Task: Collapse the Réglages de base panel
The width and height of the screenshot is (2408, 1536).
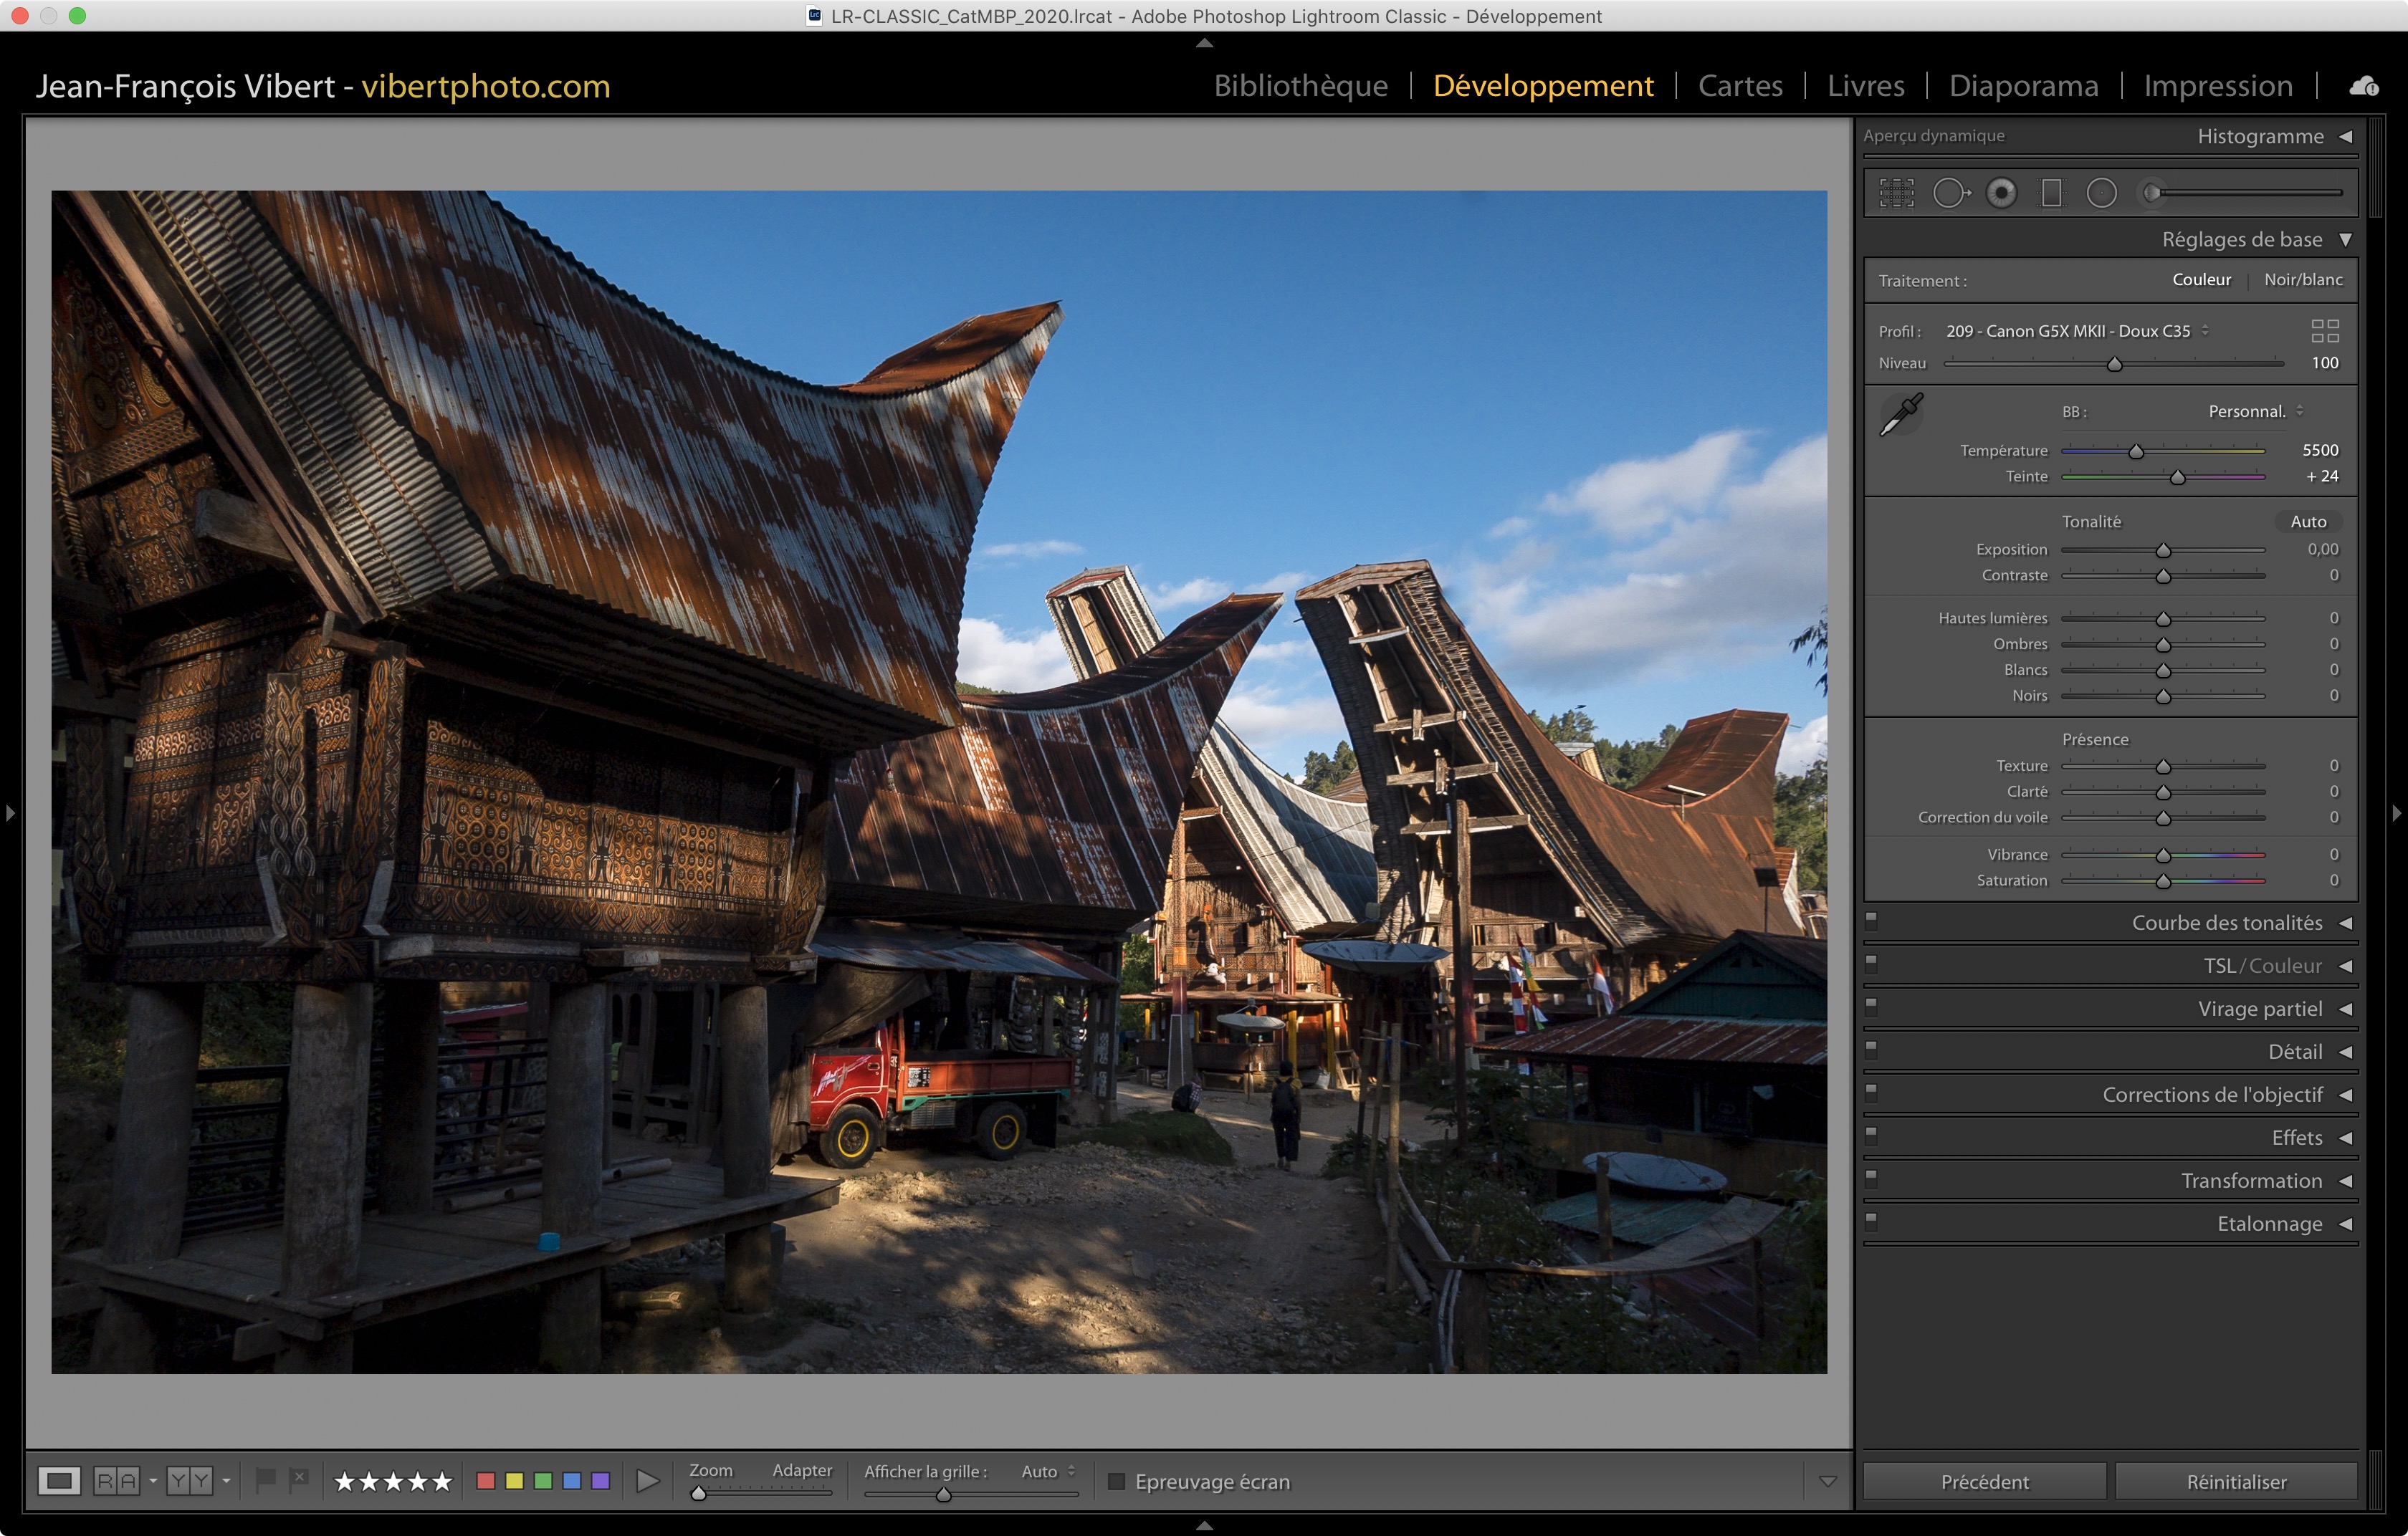Action: click(x=2345, y=240)
